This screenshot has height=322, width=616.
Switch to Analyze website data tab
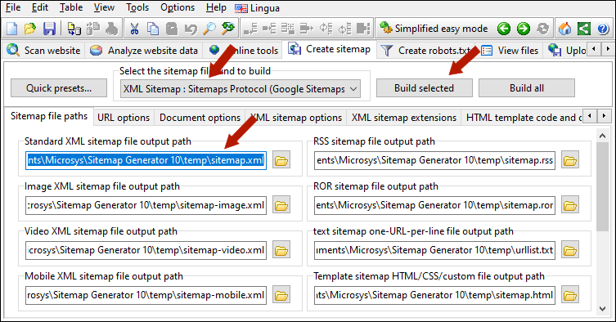(144, 51)
